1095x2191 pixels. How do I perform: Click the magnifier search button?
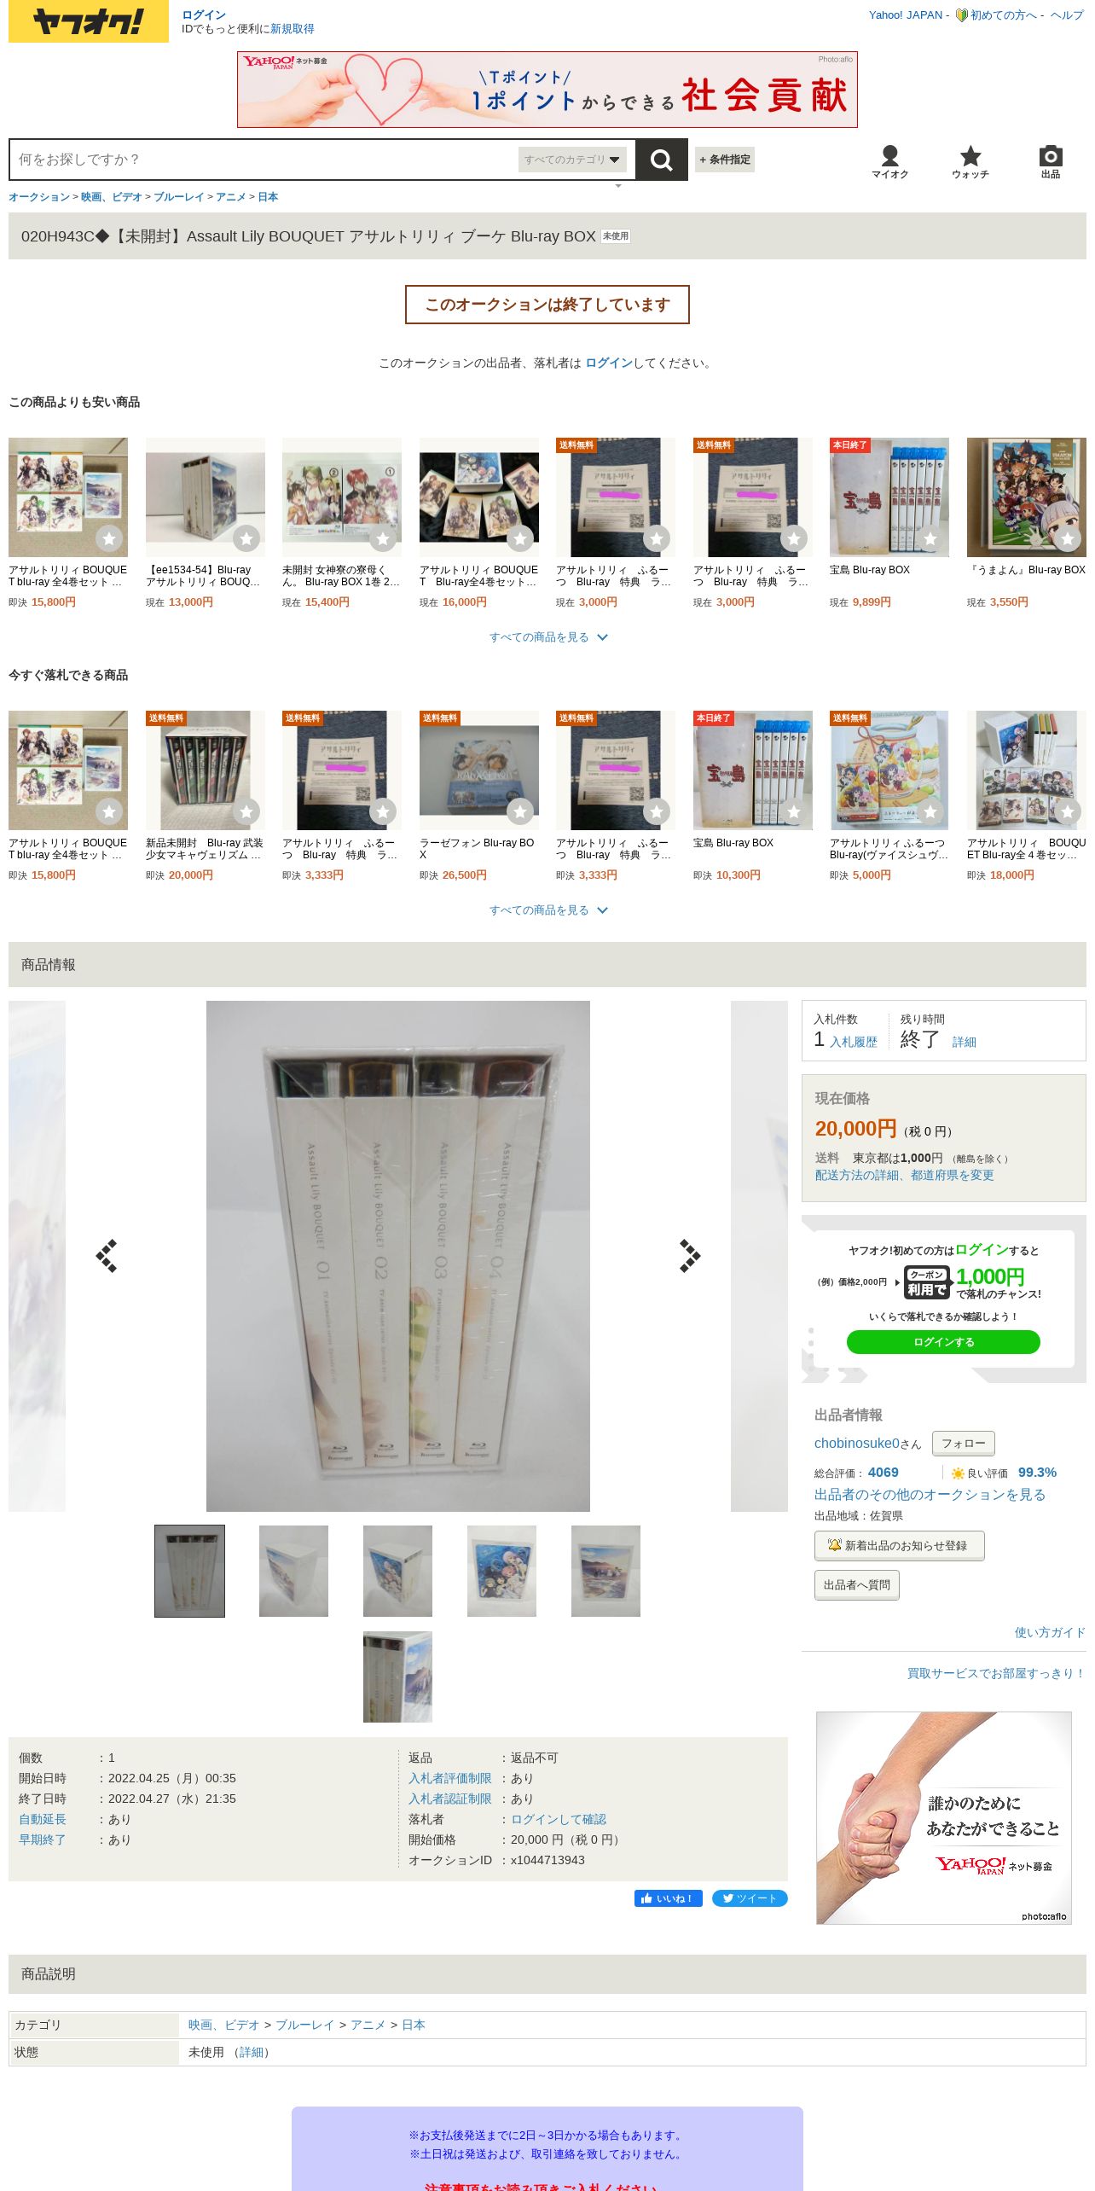pos(662,160)
